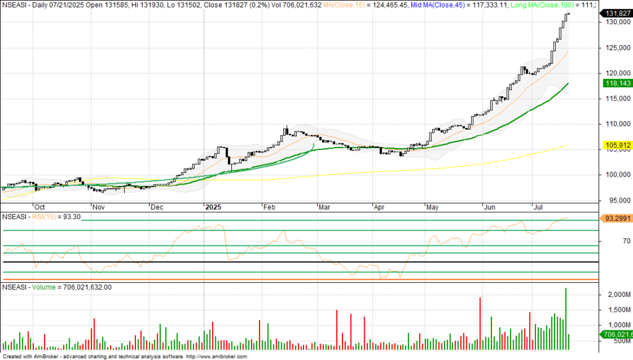Select the orange 93.2991 RSI value label
The width and height of the screenshot is (633, 360).
[x=616, y=218]
